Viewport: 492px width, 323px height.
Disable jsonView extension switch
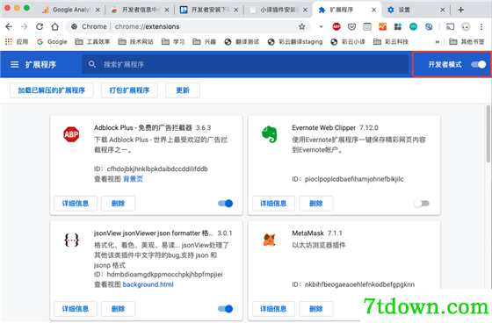[225, 309]
